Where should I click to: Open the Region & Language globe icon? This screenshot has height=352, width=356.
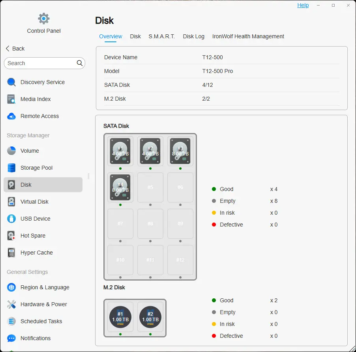click(11, 287)
